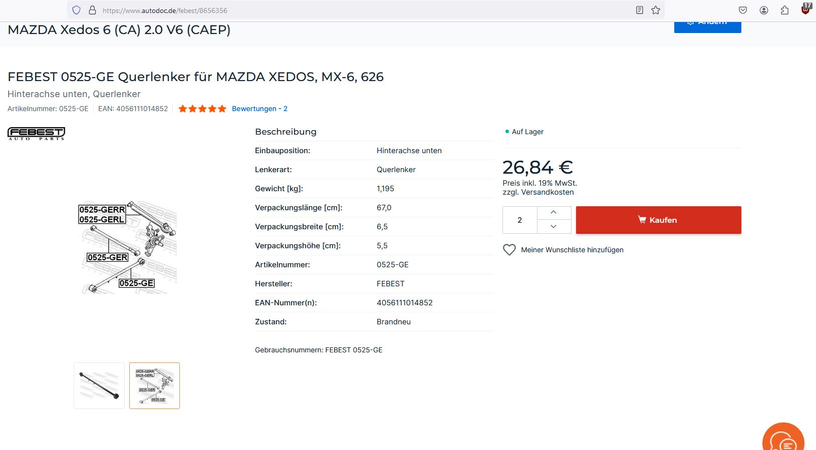816x450 pixels.
Task: Click the blue Ändern vehicle button
Action: pyautogui.click(x=707, y=25)
